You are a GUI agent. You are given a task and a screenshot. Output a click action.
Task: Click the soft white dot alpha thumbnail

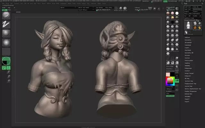[x=6, y=43]
